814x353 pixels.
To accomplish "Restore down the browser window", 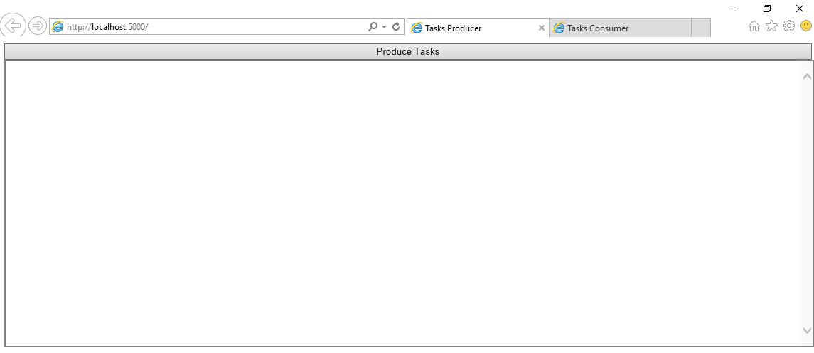I will pyautogui.click(x=767, y=9).
